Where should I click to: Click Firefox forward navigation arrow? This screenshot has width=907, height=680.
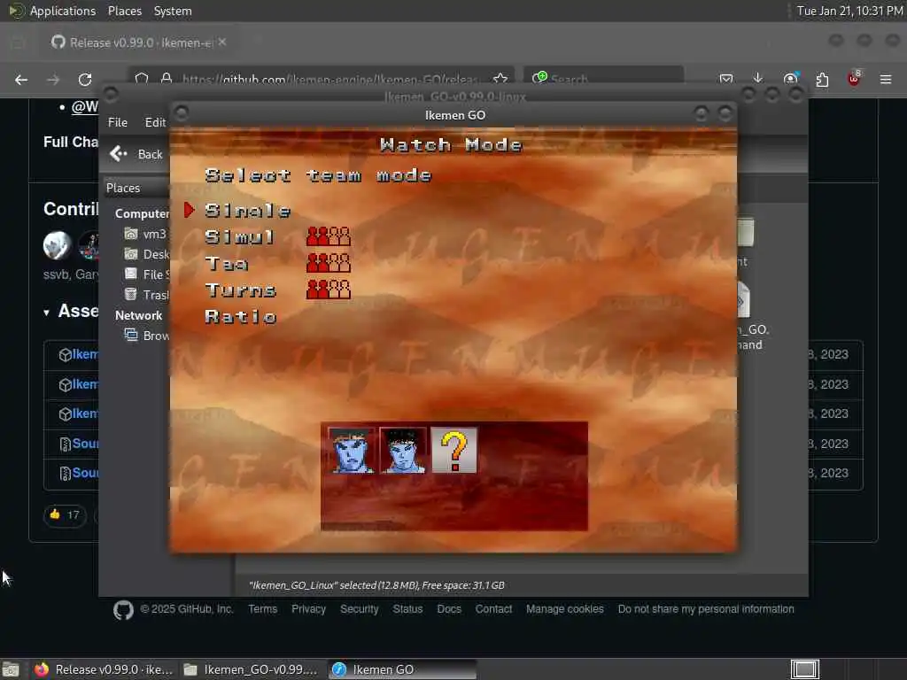(x=53, y=80)
